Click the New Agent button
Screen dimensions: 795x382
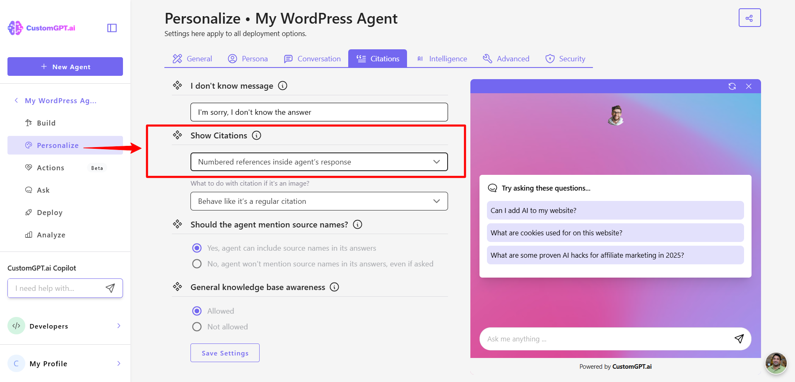pos(65,67)
